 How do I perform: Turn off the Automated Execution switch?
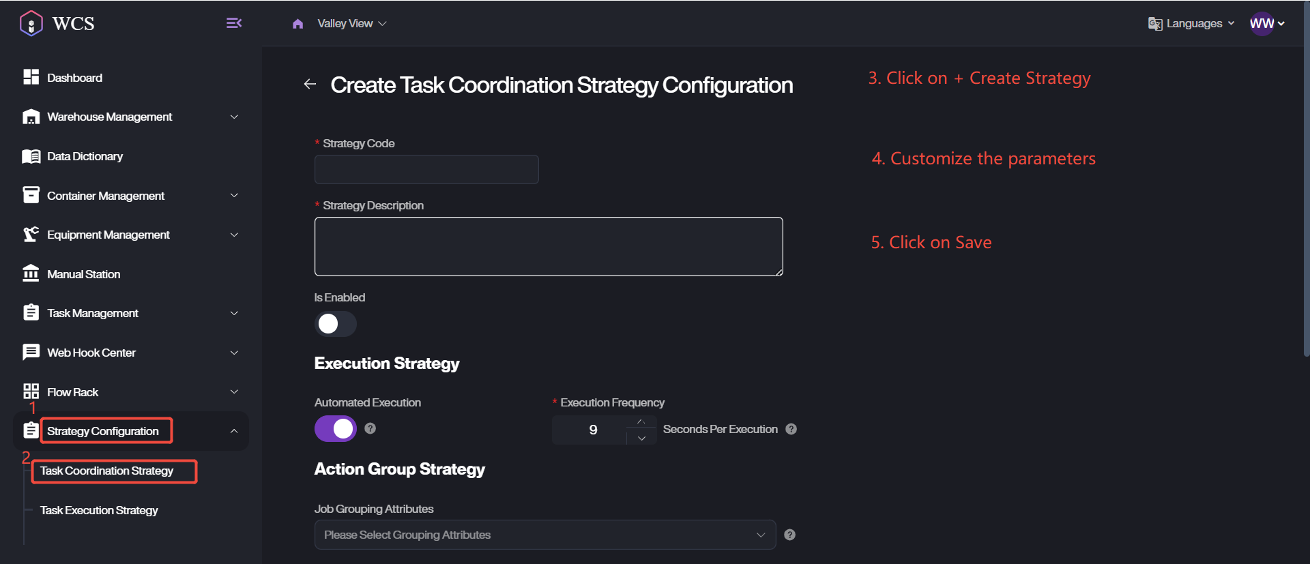coord(335,428)
